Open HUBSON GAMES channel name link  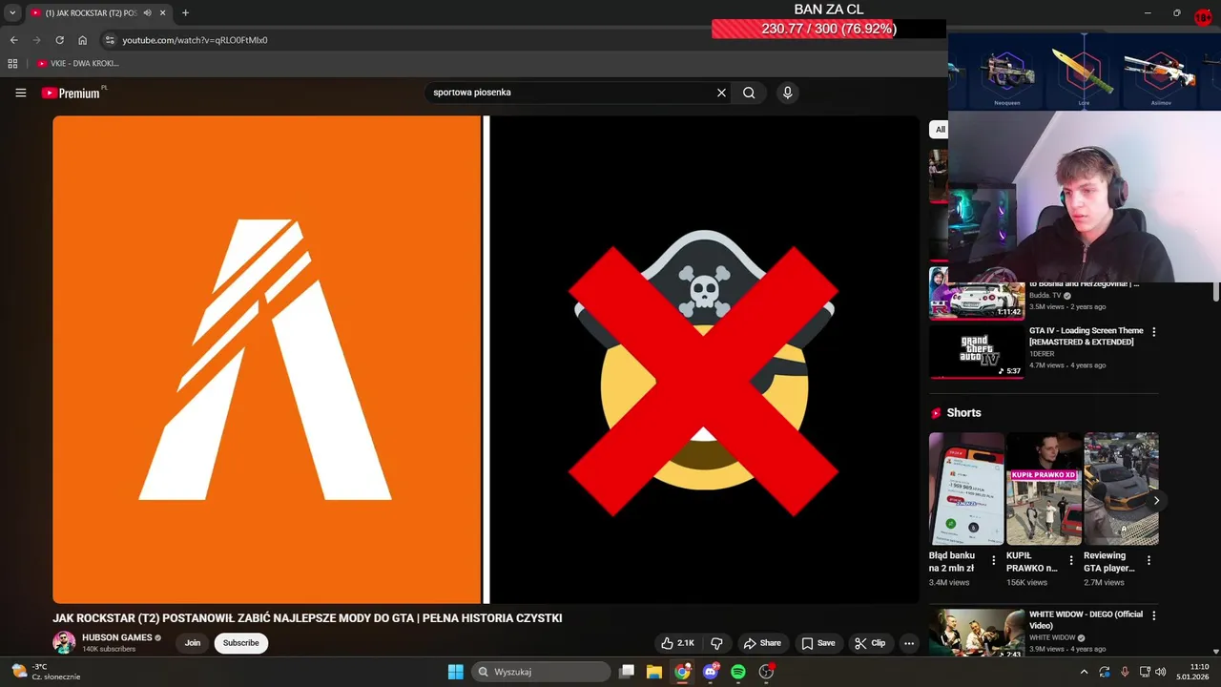[x=116, y=637]
